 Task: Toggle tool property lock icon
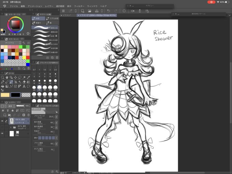pyautogui.click(x=56, y=112)
